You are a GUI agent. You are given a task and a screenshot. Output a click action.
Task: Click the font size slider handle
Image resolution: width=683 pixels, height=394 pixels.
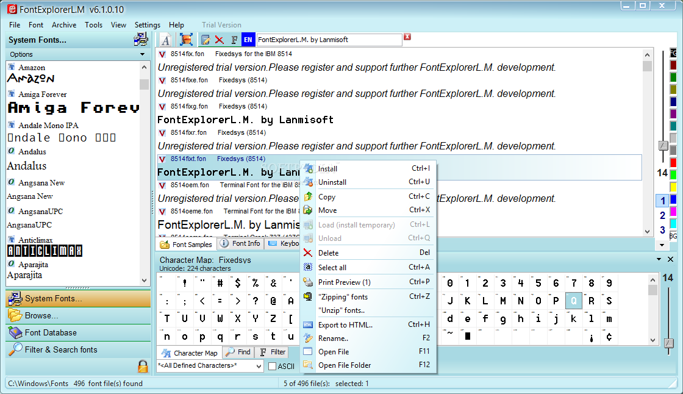click(663, 146)
